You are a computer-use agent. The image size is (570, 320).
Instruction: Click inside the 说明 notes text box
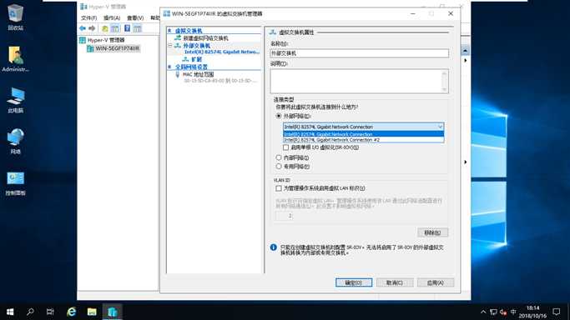click(359, 82)
